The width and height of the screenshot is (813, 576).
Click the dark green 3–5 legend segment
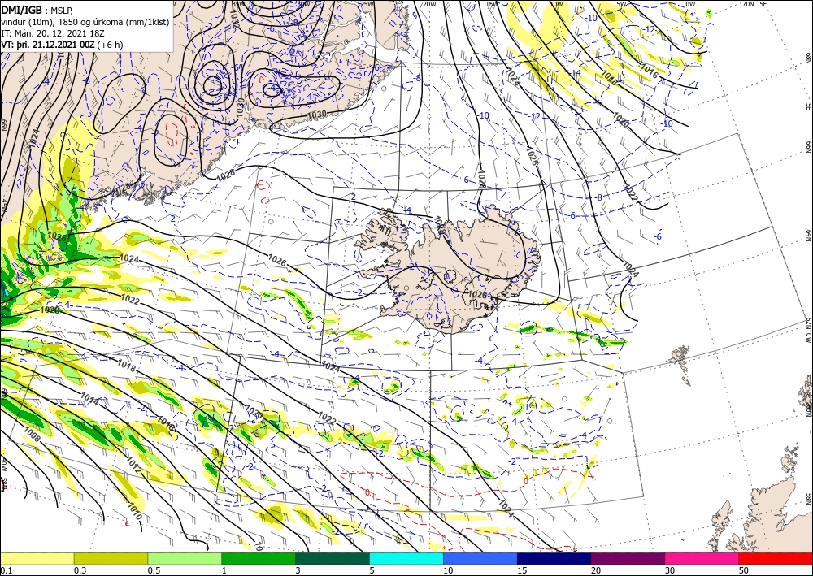333,558
